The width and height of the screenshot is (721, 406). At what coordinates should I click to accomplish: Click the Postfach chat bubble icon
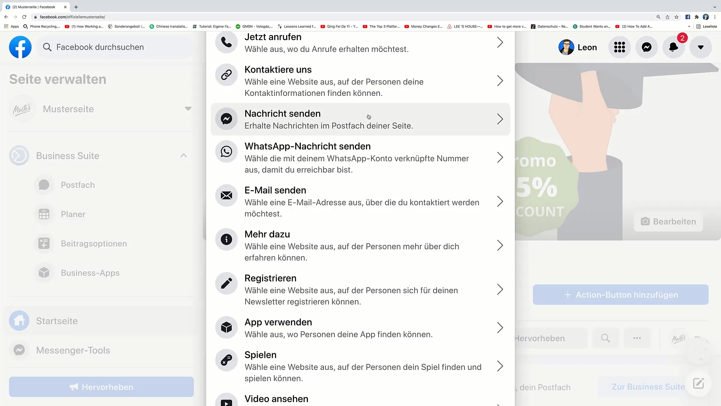pyautogui.click(x=44, y=185)
